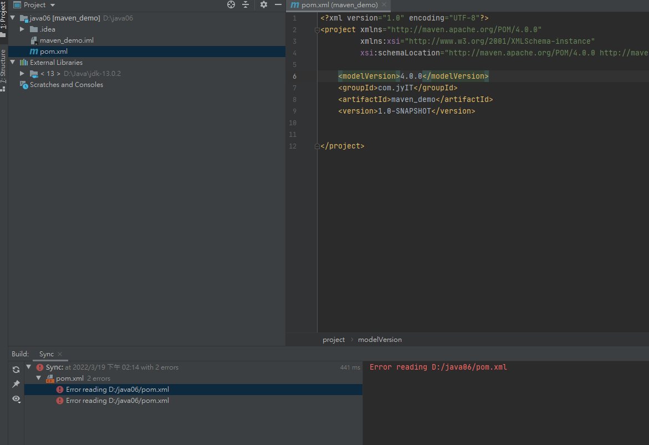The image size is (649, 445).
Task: Select maven_demo.iml file
Action: pyautogui.click(x=67, y=40)
